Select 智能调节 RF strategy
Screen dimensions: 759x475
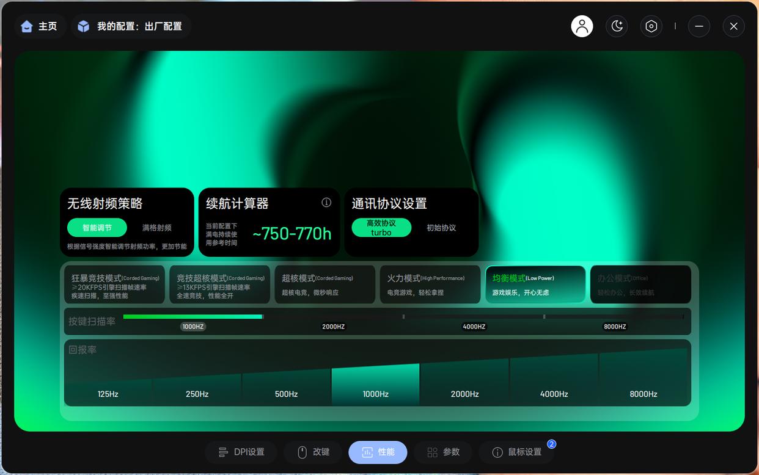[97, 228]
